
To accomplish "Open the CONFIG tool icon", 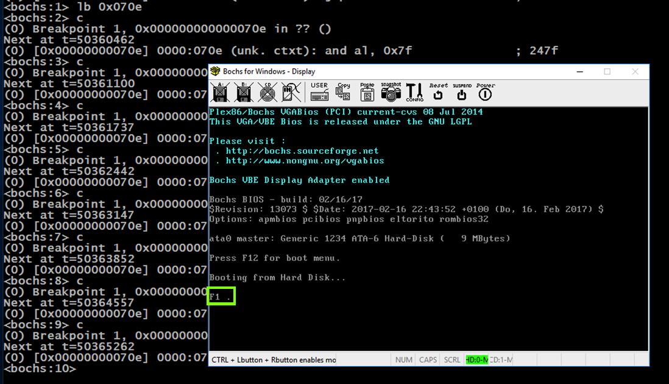I will [414, 92].
